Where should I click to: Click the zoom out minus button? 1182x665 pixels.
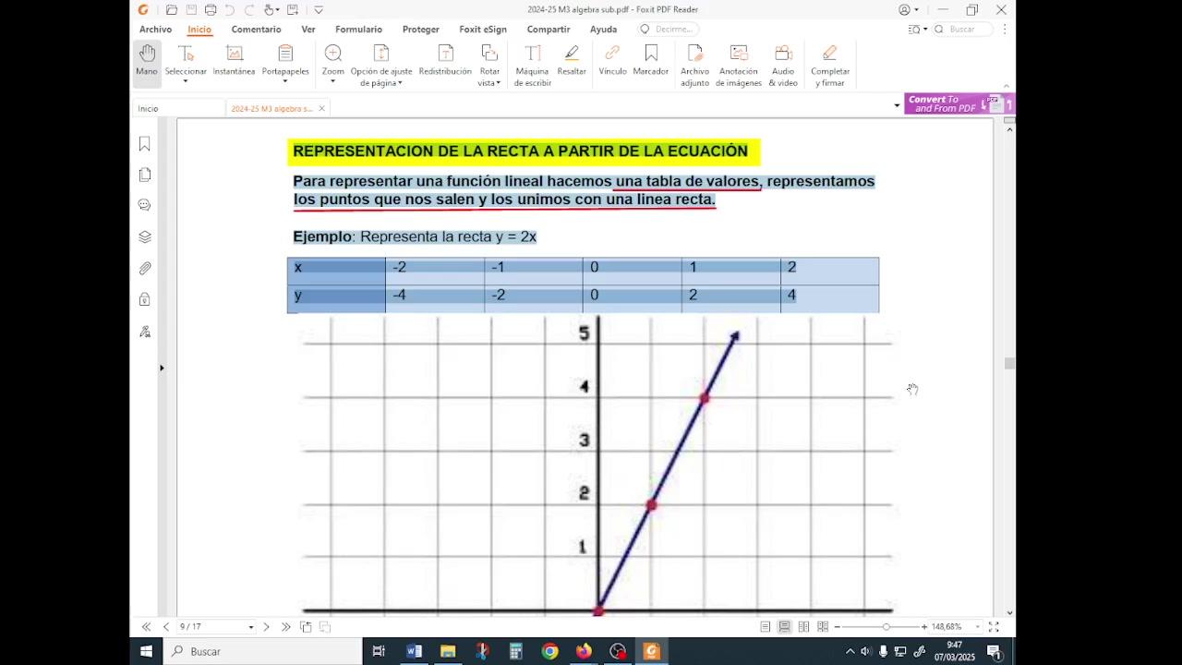click(x=838, y=627)
